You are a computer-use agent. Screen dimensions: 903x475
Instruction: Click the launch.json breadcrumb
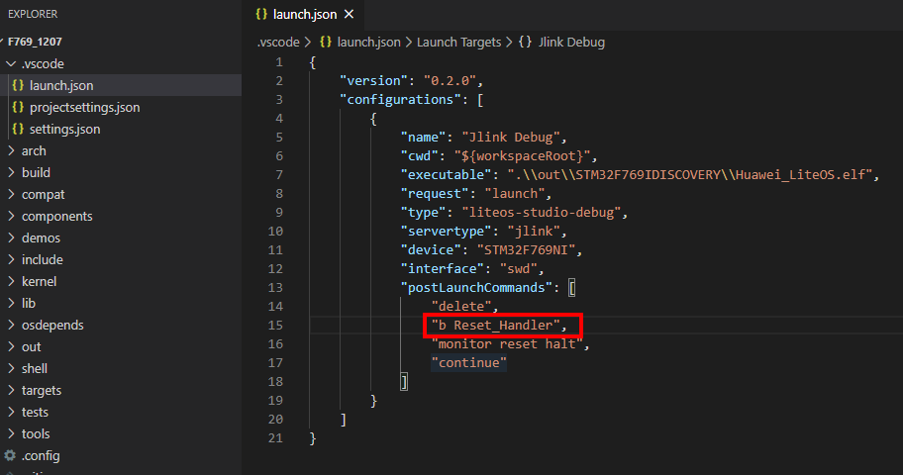pyautogui.click(x=368, y=42)
